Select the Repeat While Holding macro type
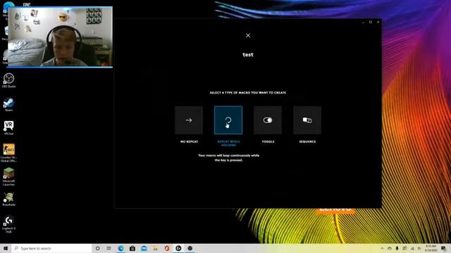The width and height of the screenshot is (451, 253). coord(228,120)
